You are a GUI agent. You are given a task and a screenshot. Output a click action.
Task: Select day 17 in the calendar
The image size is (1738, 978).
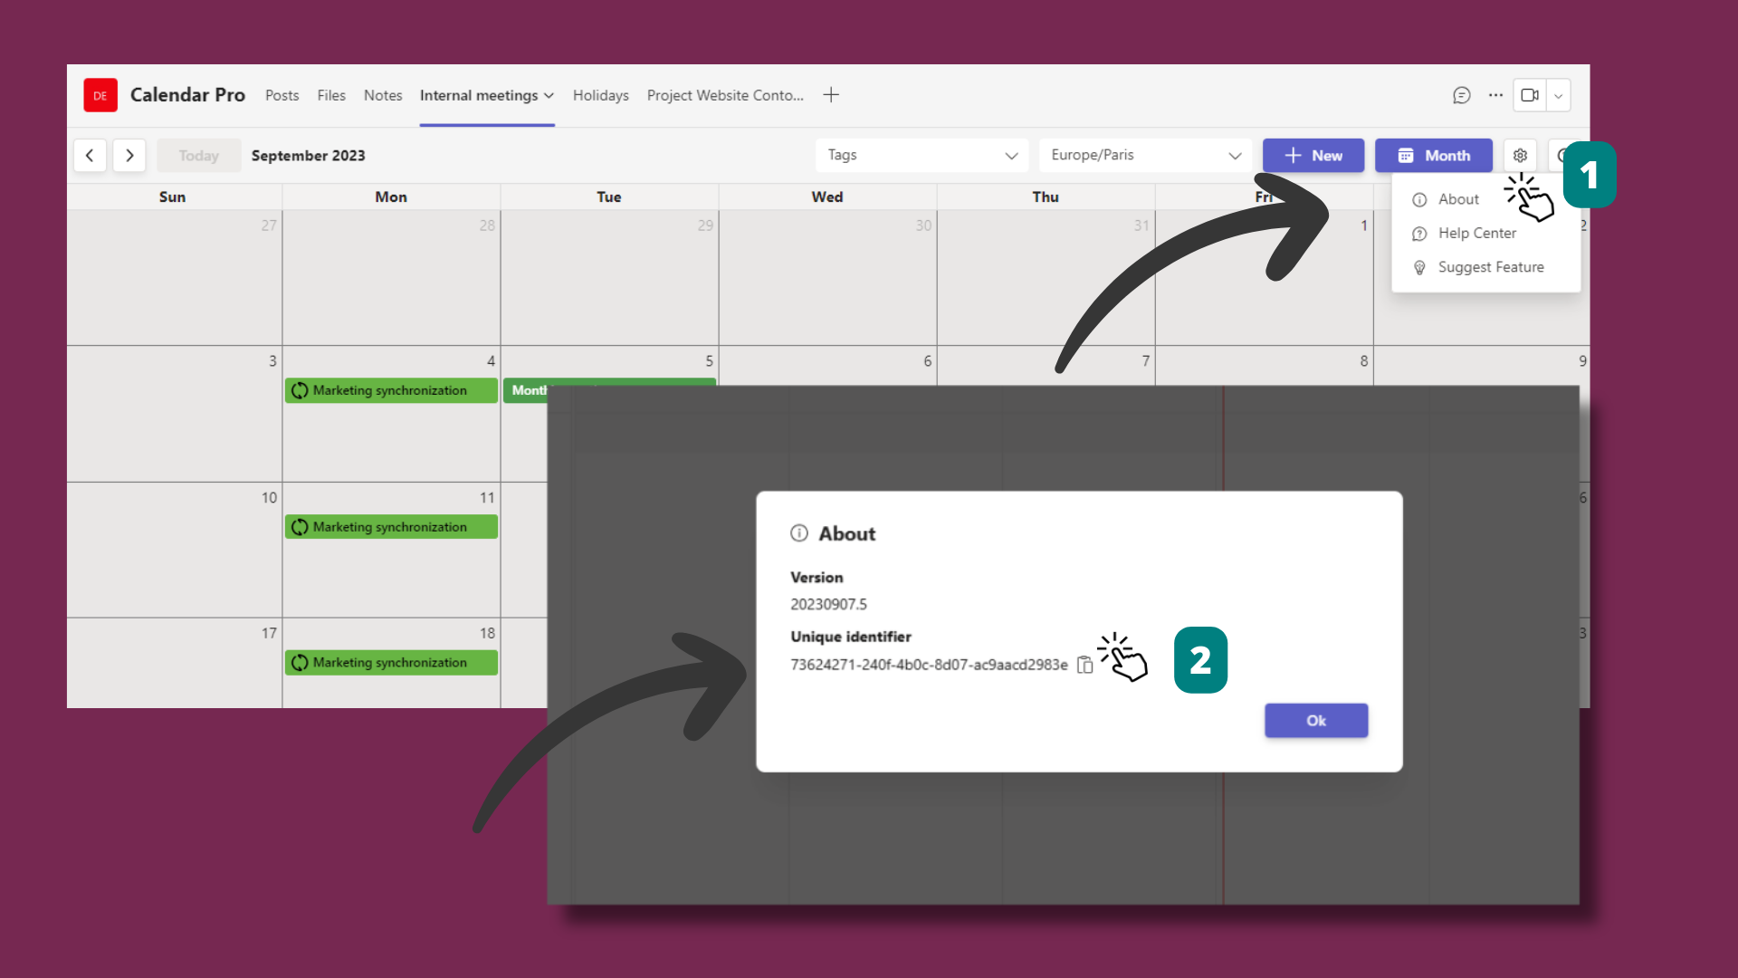(x=269, y=634)
